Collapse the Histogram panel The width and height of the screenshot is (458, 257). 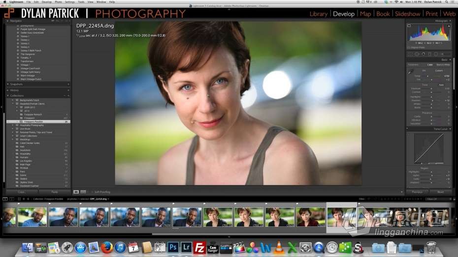pyautogui.click(x=450, y=21)
